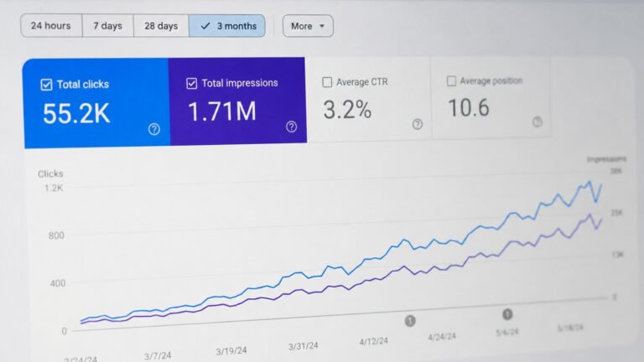Click the 800 clicks axis label
The height and width of the screenshot is (362, 644).
coord(56,235)
